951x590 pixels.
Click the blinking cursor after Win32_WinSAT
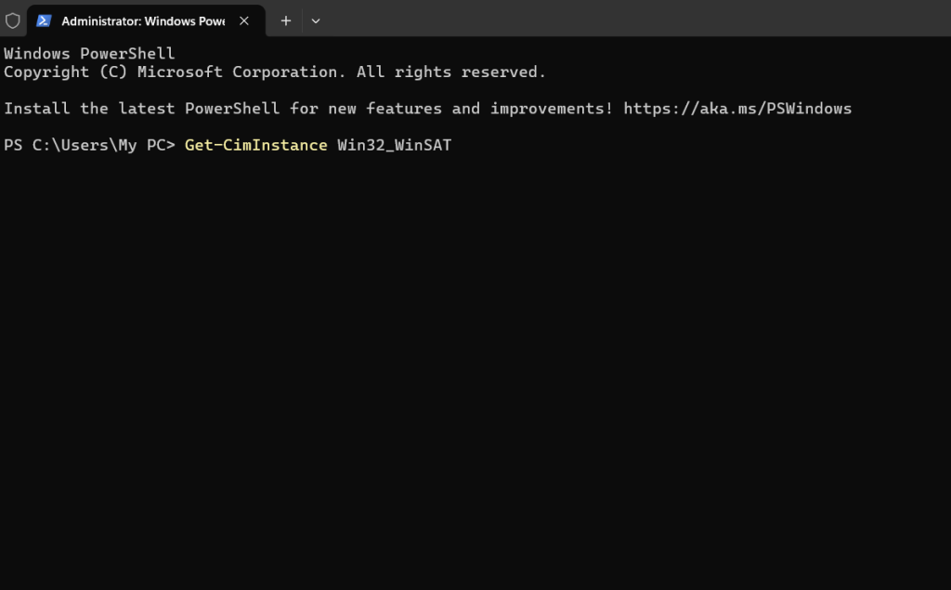tap(461, 145)
